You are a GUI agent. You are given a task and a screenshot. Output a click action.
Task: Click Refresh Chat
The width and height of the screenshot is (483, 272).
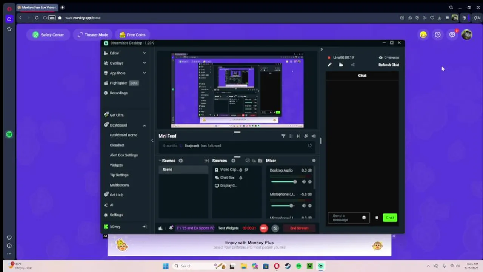pos(389,65)
